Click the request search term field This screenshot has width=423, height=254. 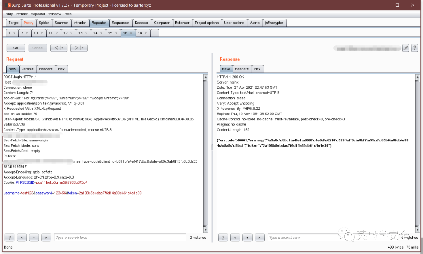coord(120,238)
